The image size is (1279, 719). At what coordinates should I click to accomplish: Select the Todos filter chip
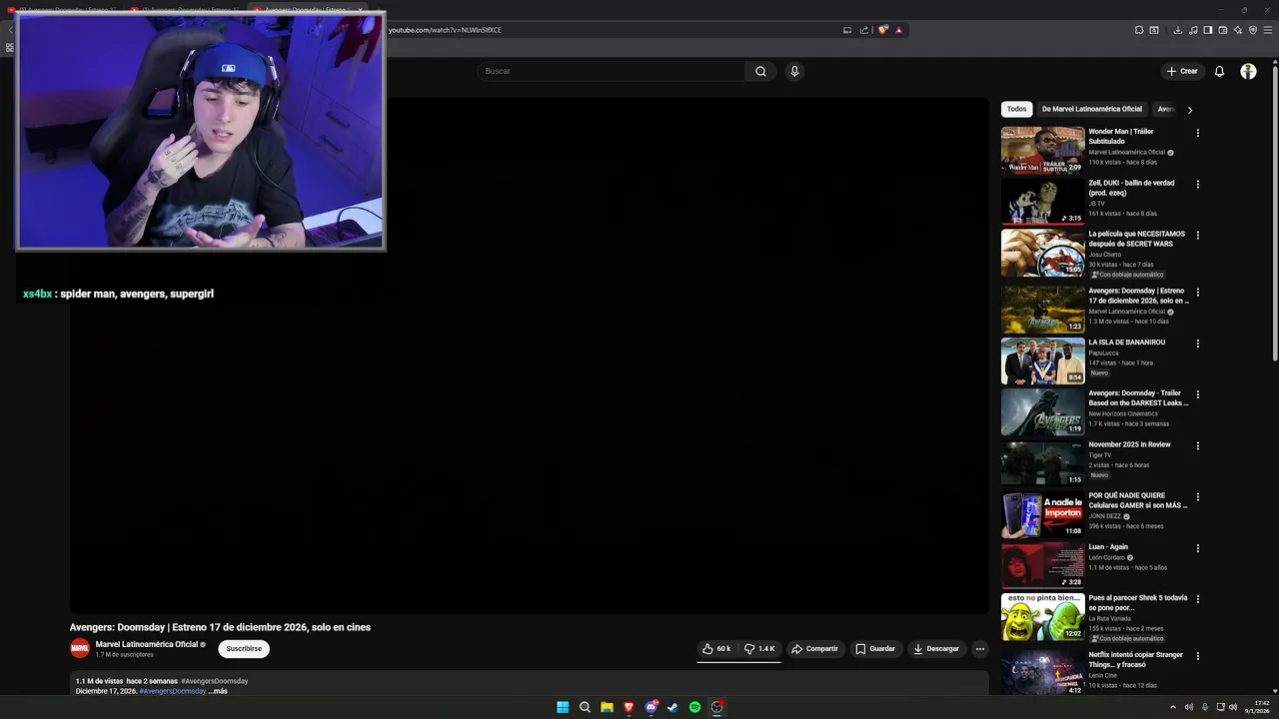pyautogui.click(x=1016, y=109)
